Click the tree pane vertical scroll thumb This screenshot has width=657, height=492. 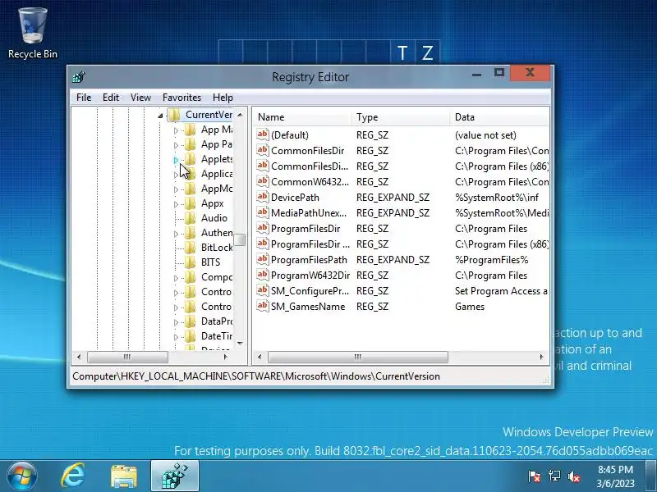(x=240, y=239)
